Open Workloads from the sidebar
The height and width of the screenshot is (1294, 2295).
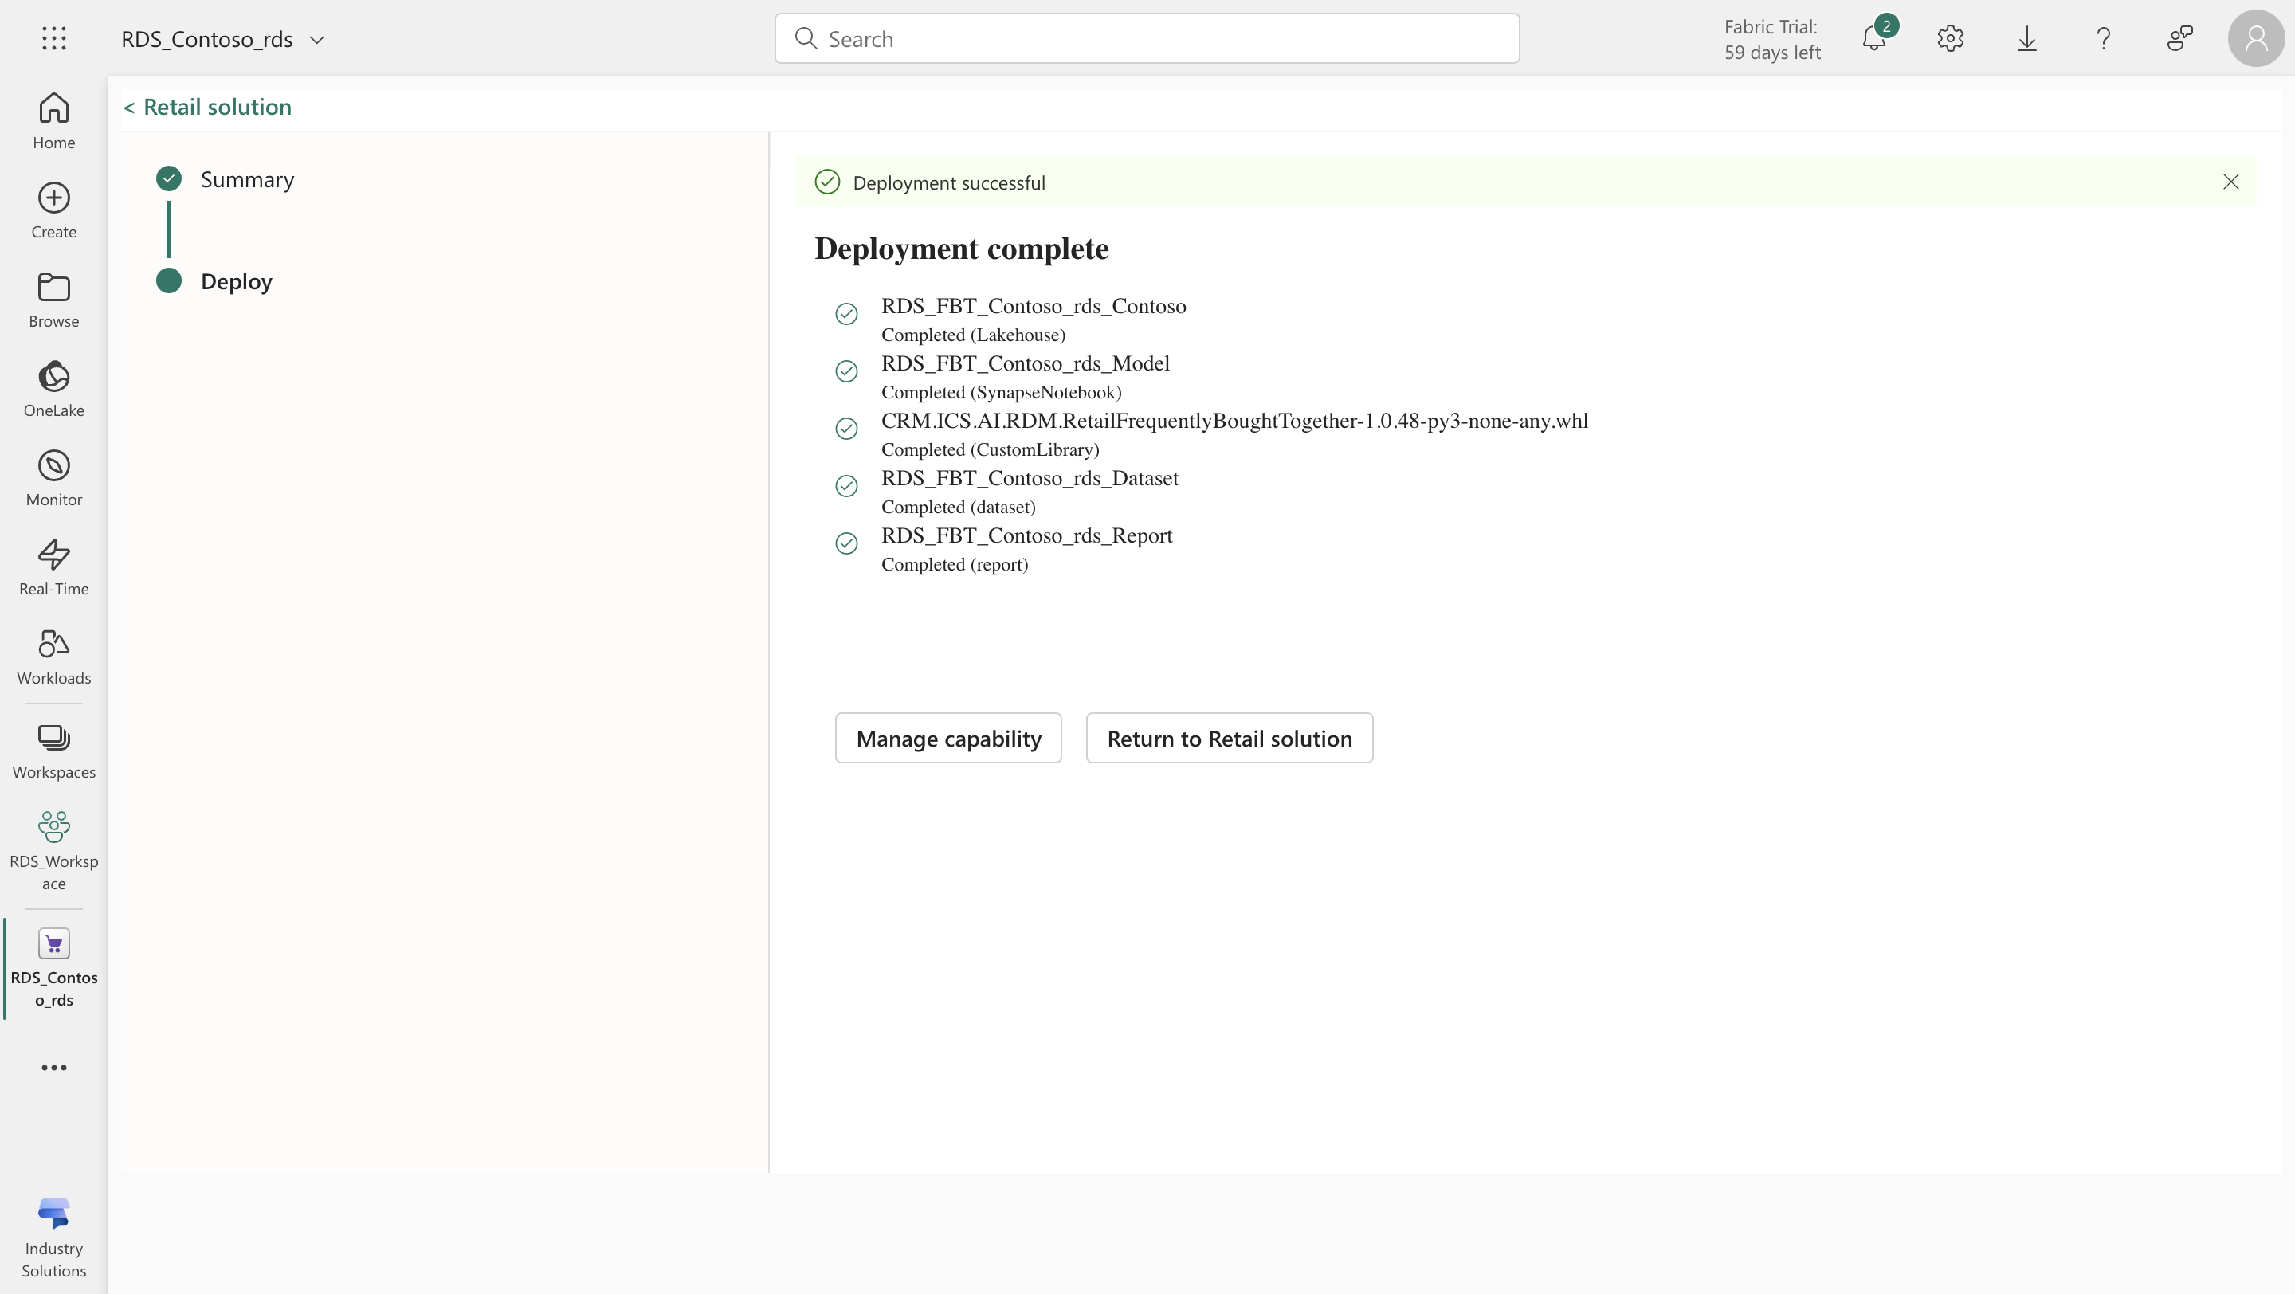(x=53, y=657)
